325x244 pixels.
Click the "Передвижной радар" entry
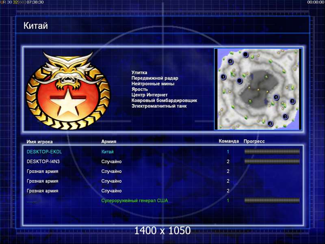click(155, 78)
